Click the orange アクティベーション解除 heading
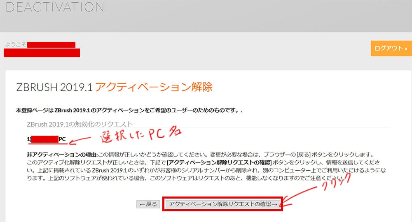Screen dimensions: 412x222 154,87
